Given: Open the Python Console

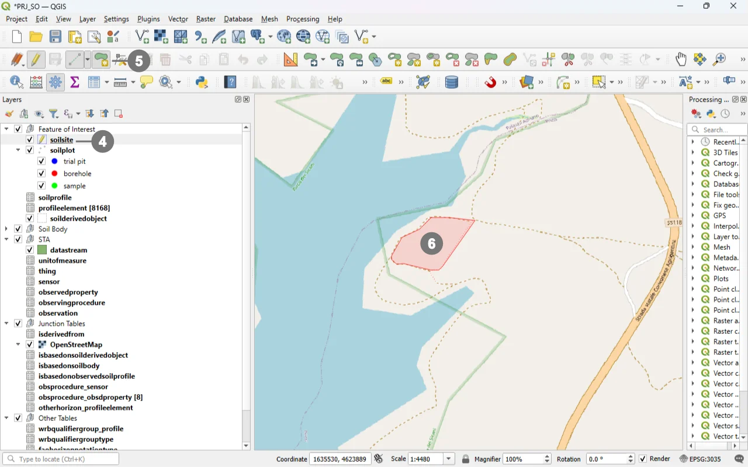Looking at the screenshot, I should [x=202, y=82].
